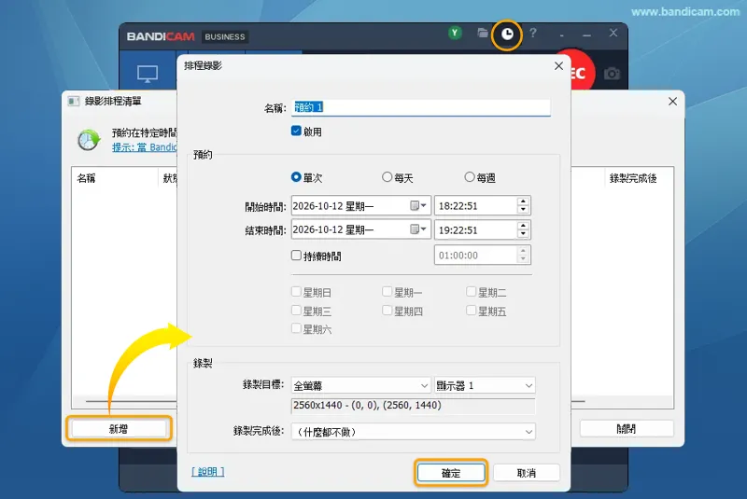Open the 錄製目標 全螢幕 dropdown

coord(361,385)
